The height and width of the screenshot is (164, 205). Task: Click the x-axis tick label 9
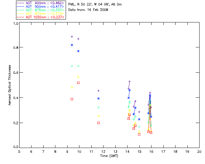click(x=67, y=152)
